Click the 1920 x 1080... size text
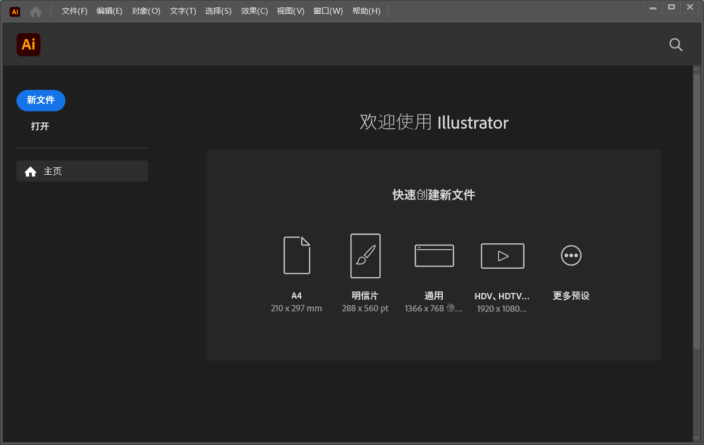The image size is (704, 445). tap(502, 309)
